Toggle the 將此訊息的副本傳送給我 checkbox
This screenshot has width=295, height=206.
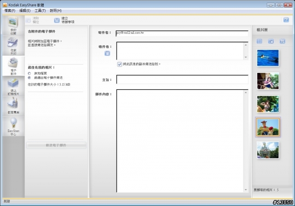pos(119,64)
